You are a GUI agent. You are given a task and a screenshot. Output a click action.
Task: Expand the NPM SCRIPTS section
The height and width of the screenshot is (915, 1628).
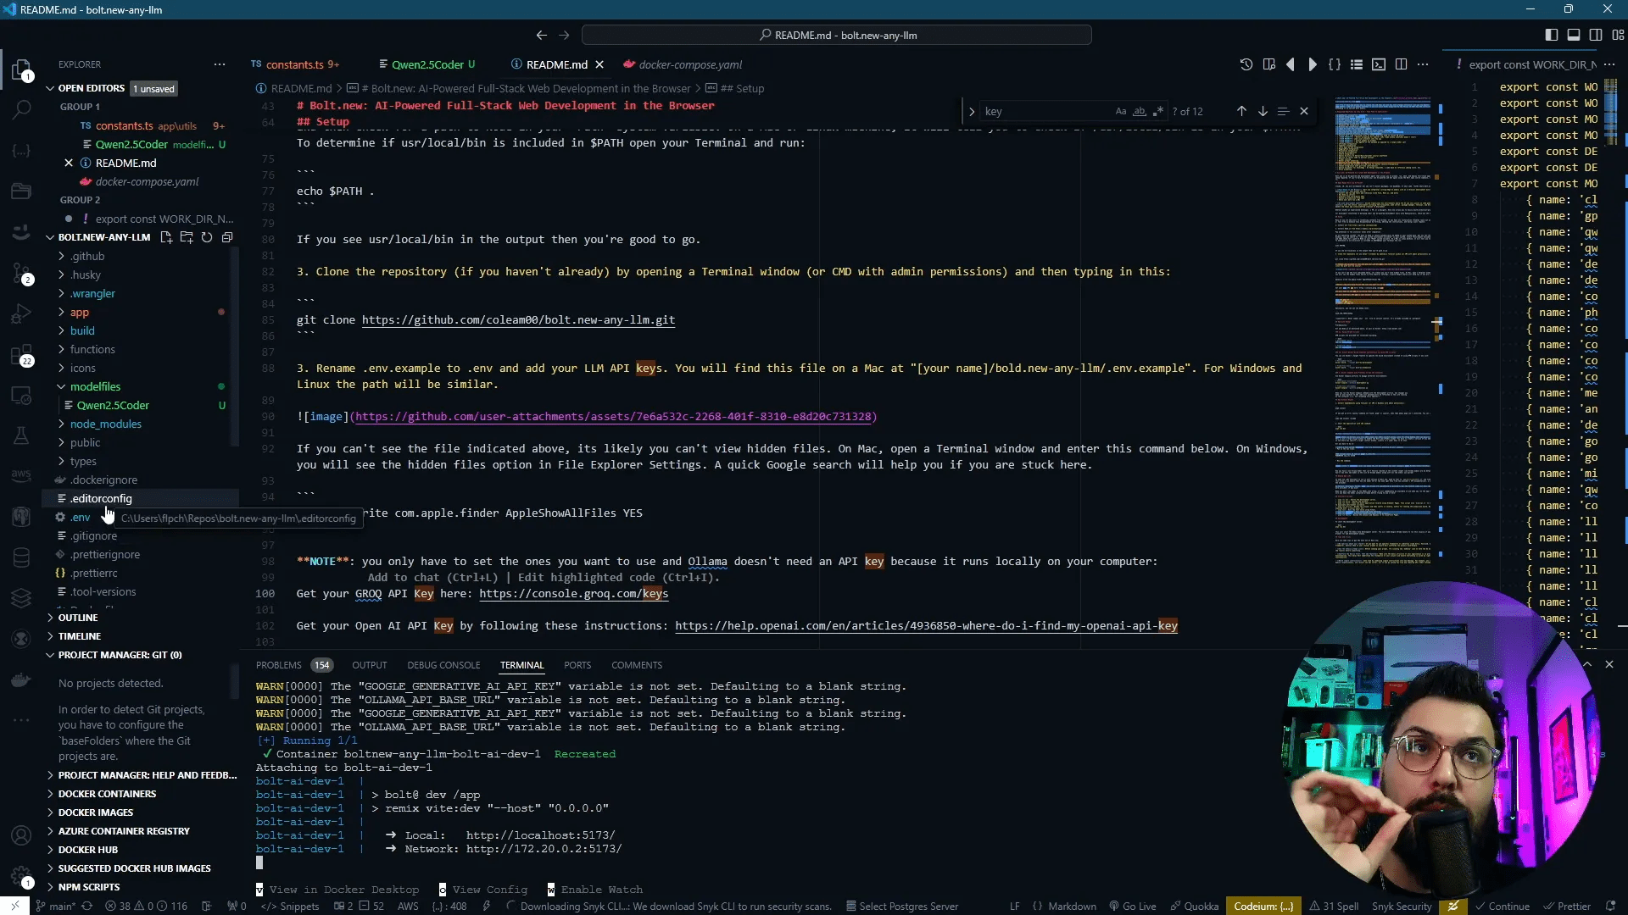(89, 887)
